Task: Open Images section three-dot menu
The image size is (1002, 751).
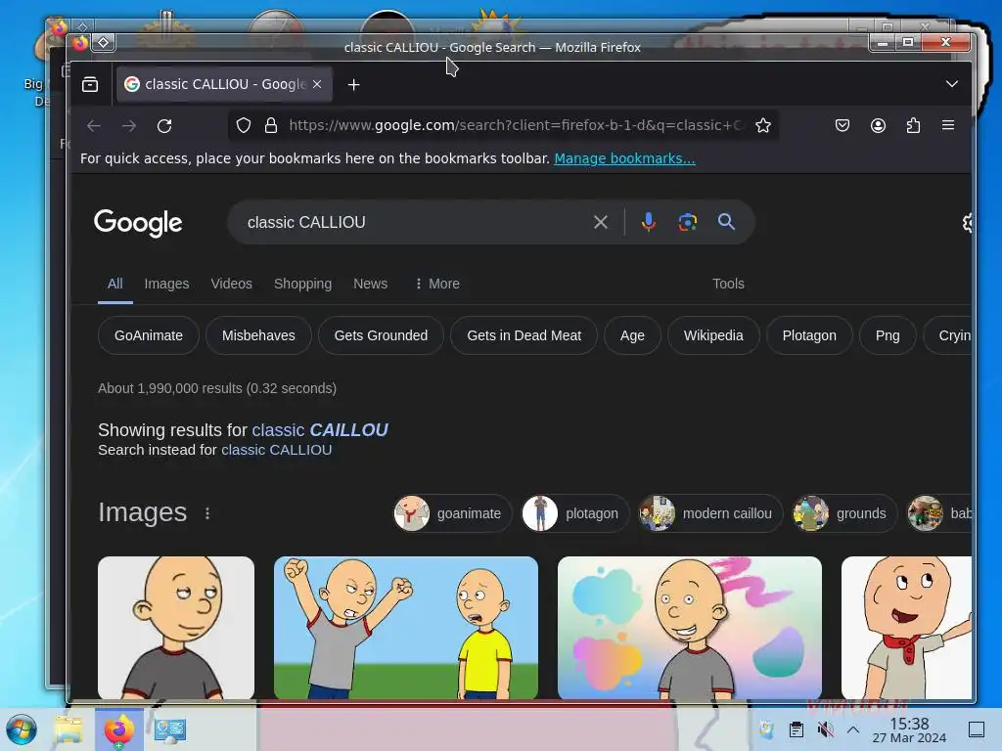Action: [207, 512]
